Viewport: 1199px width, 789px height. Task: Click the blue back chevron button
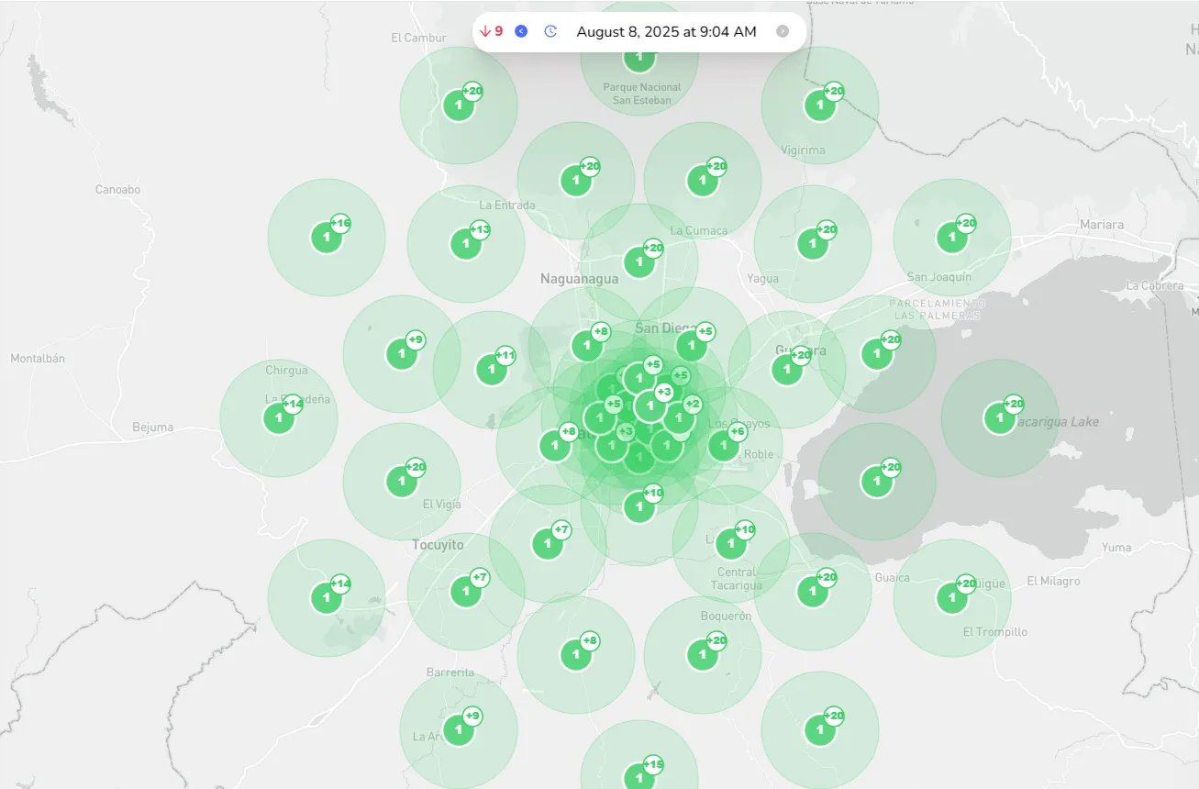pos(521,30)
